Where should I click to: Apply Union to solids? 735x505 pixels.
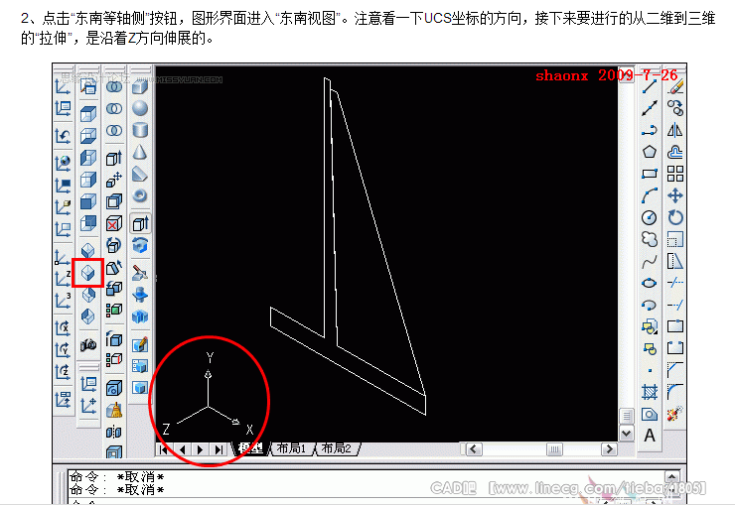pyautogui.click(x=114, y=86)
